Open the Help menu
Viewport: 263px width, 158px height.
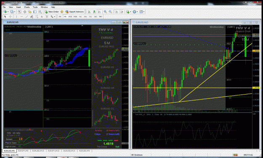click(x=53, y=7)
